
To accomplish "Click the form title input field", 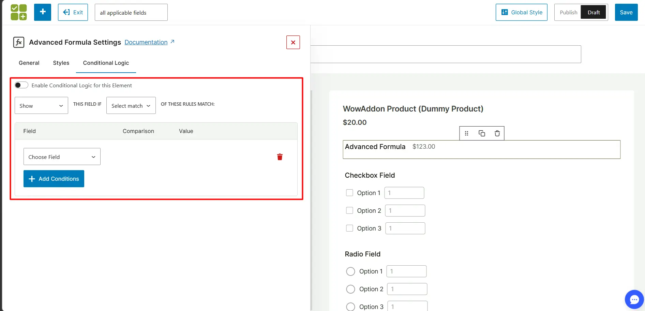I will (x=130, y=13).
